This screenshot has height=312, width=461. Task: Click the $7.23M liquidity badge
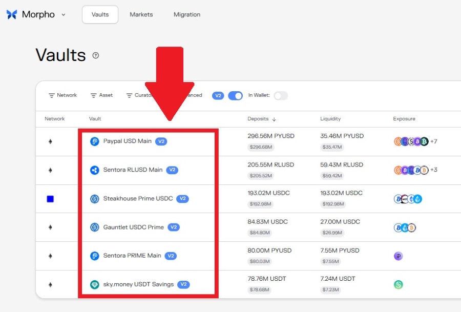click(x=330, y=289)
